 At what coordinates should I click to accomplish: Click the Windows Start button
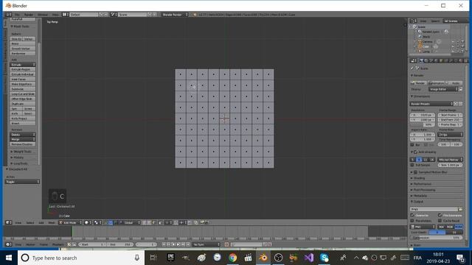[9, 258]
